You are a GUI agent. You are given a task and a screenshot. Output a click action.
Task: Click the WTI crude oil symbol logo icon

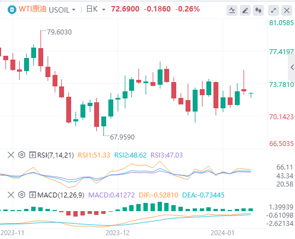[x=12, y=9]
